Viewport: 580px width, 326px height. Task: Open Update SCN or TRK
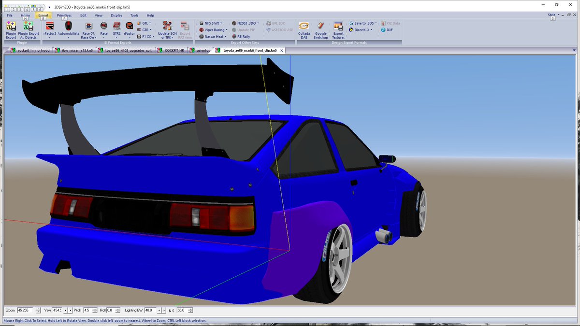pos(167,30)
